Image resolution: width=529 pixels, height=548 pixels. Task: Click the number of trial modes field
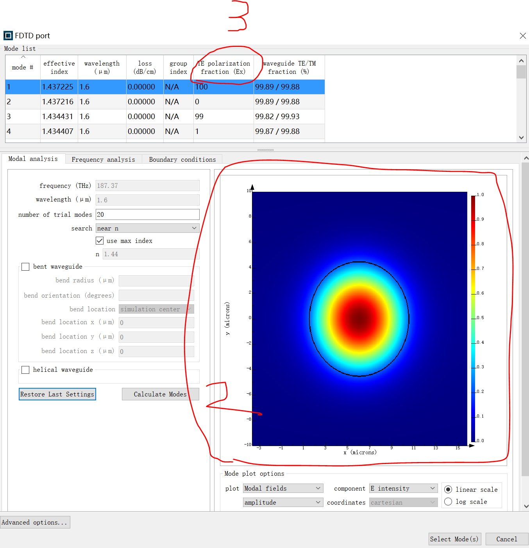(148, 214)
